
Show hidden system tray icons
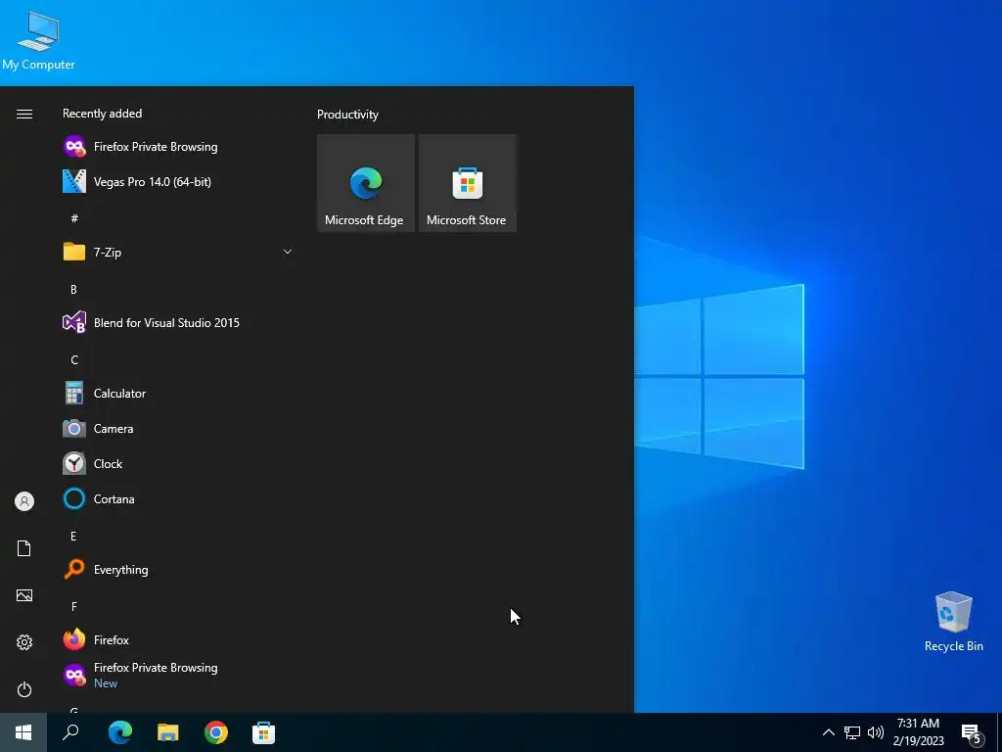coord(828,732)
